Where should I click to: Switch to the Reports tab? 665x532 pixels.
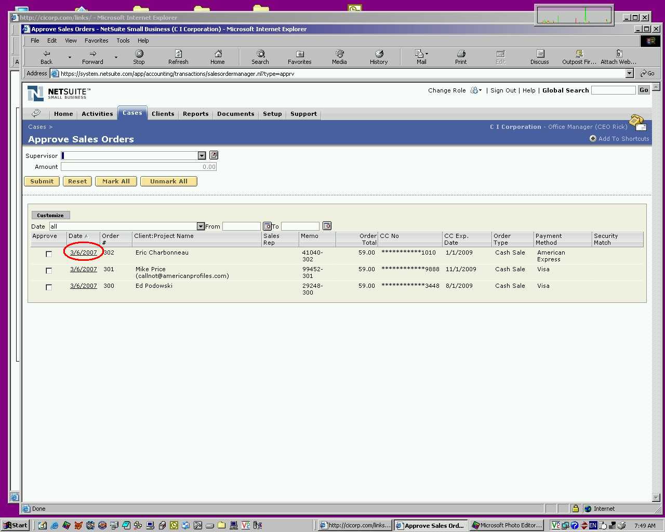(x=195, y=114)
